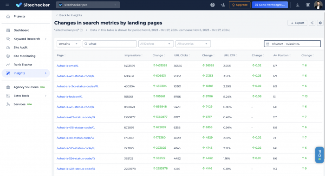325x176 pixels.
Task: Open the 'contains' filter dropdown
Action: click(x=69, y=44)
